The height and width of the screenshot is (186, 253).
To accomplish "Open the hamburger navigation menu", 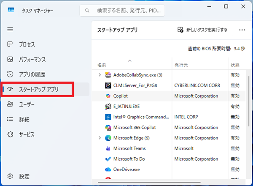I will tap(10, 29).
